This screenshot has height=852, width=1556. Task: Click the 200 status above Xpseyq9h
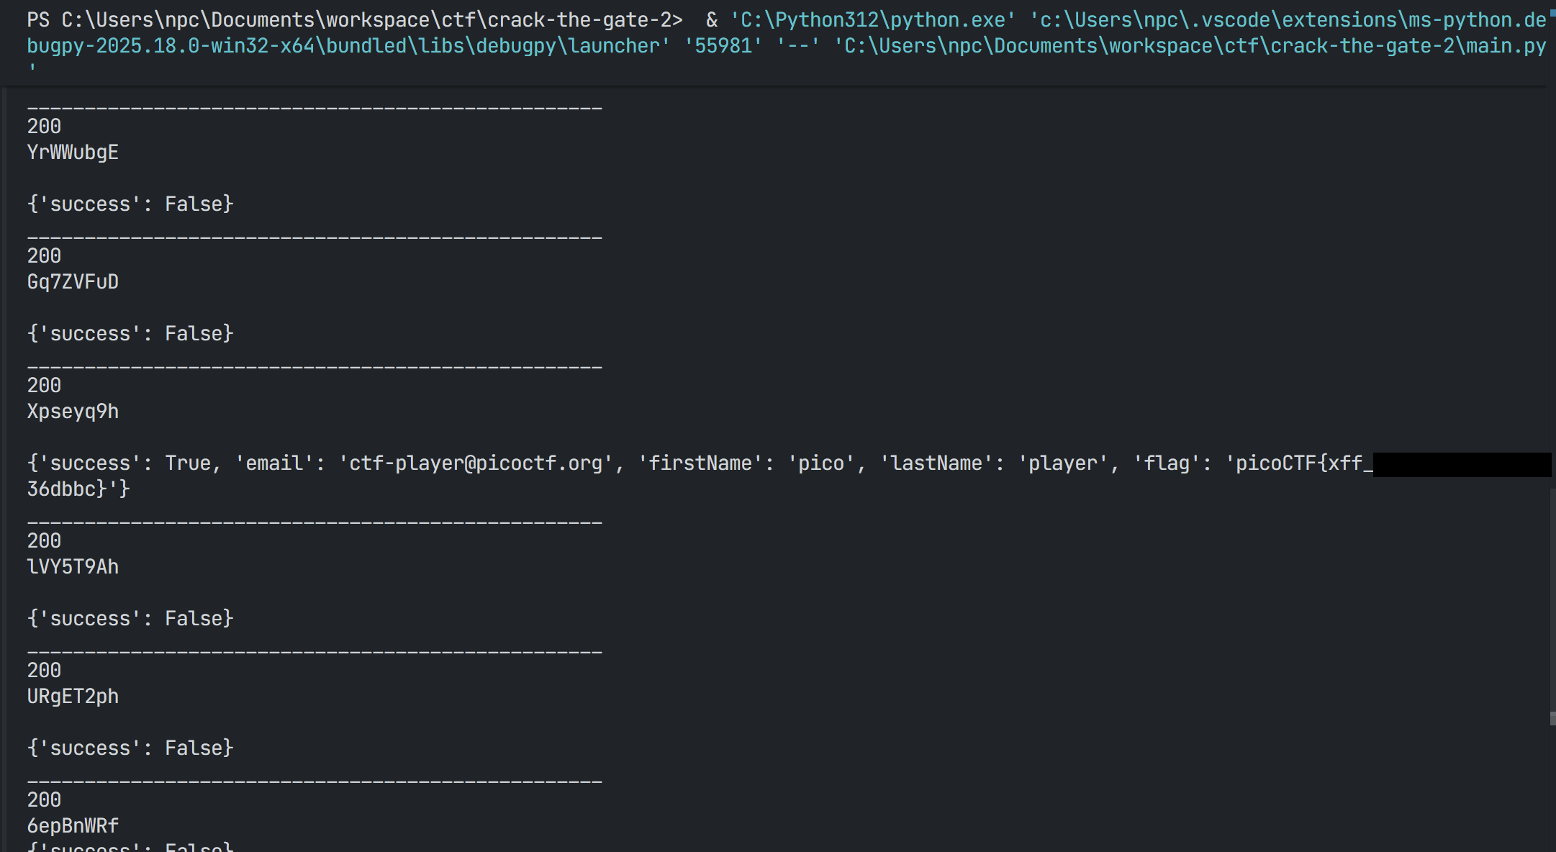click(44, 386)
